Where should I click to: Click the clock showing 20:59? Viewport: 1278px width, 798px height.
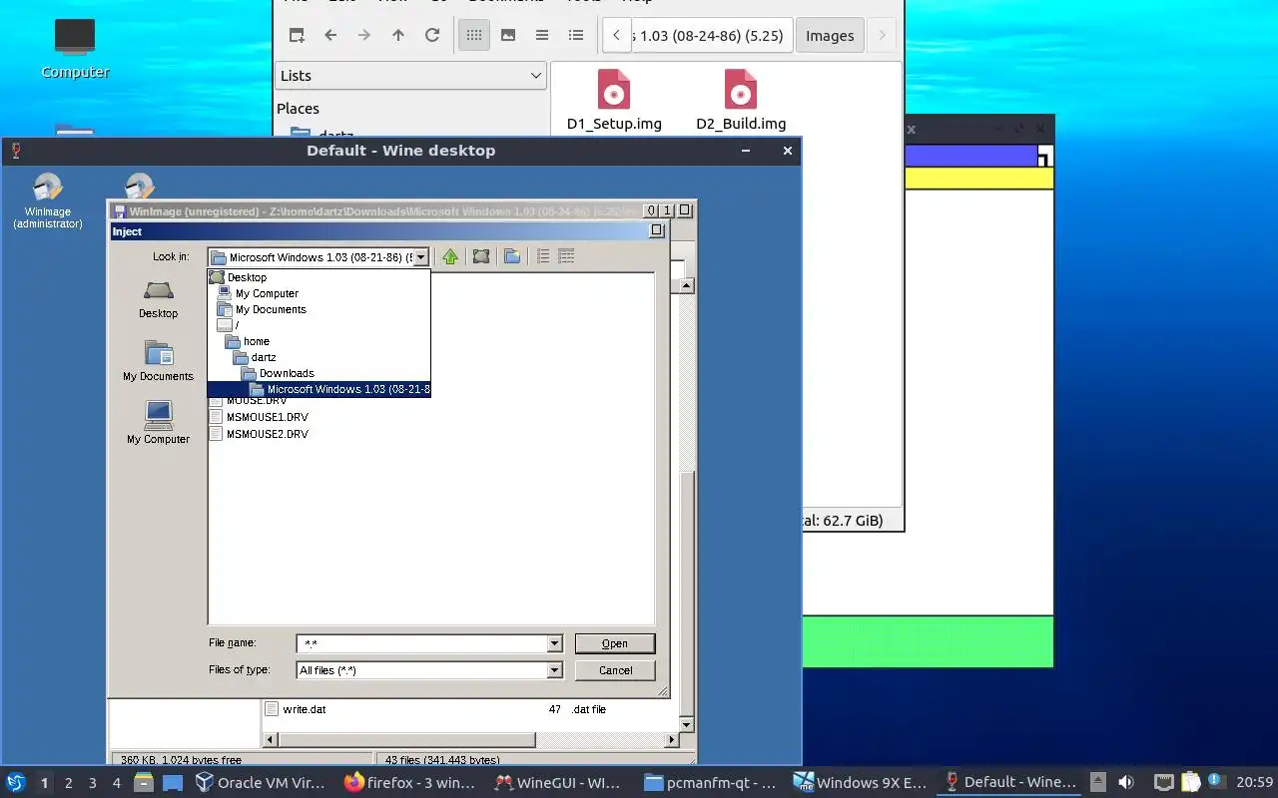(x=1254, y=782)
